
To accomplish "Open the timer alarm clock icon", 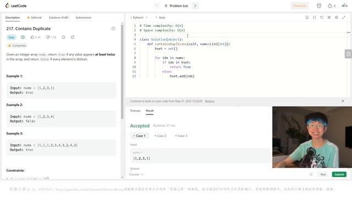I will [319, 6].
